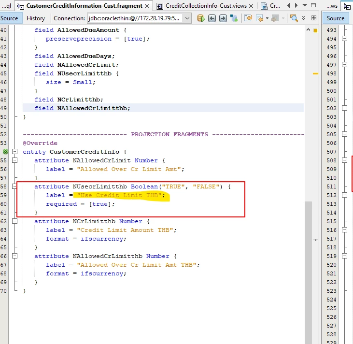Collapse fold marker at line 508 in right editor
Viewport: 353px width, 344px height.
click(x=344, y=160)
